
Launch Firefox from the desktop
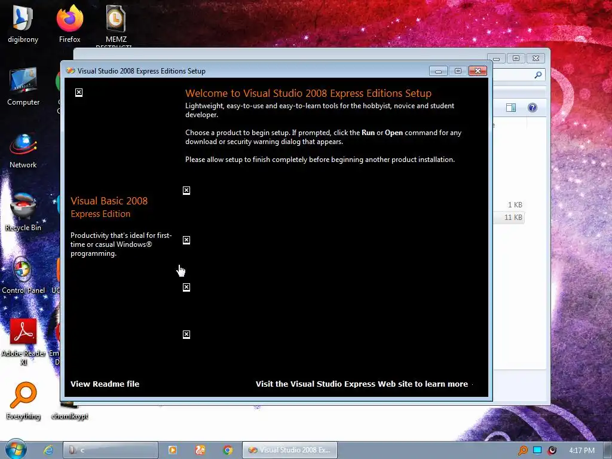click(69, 23)
